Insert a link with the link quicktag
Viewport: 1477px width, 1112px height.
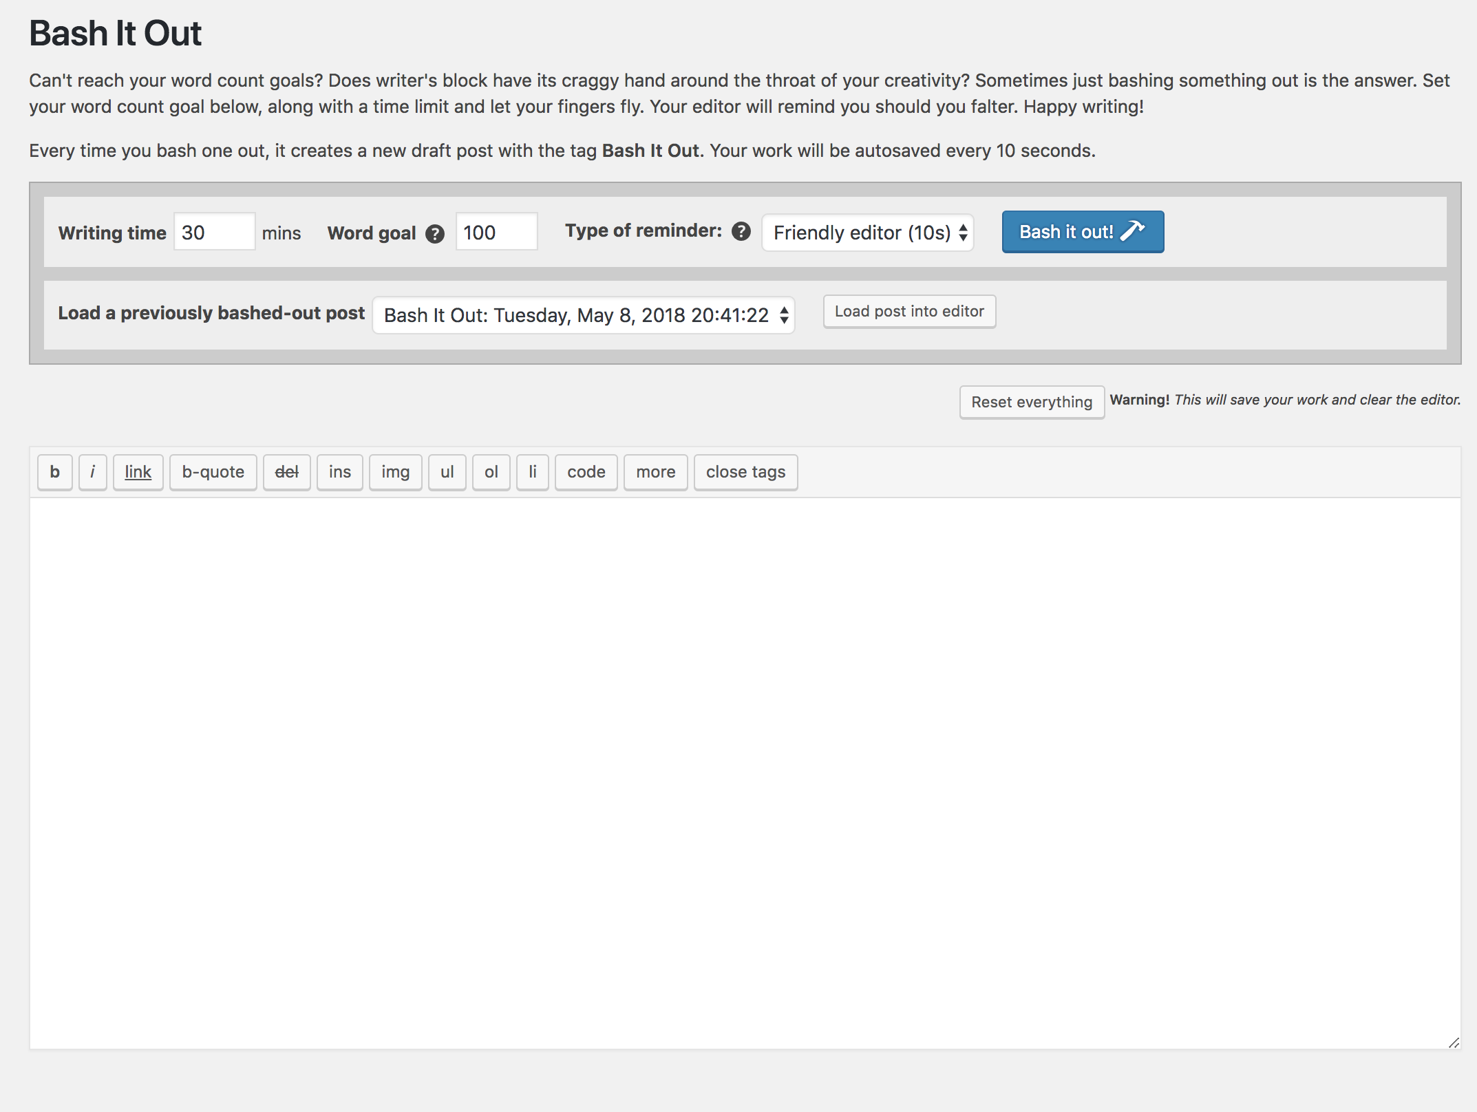click(x=138, y=472)
